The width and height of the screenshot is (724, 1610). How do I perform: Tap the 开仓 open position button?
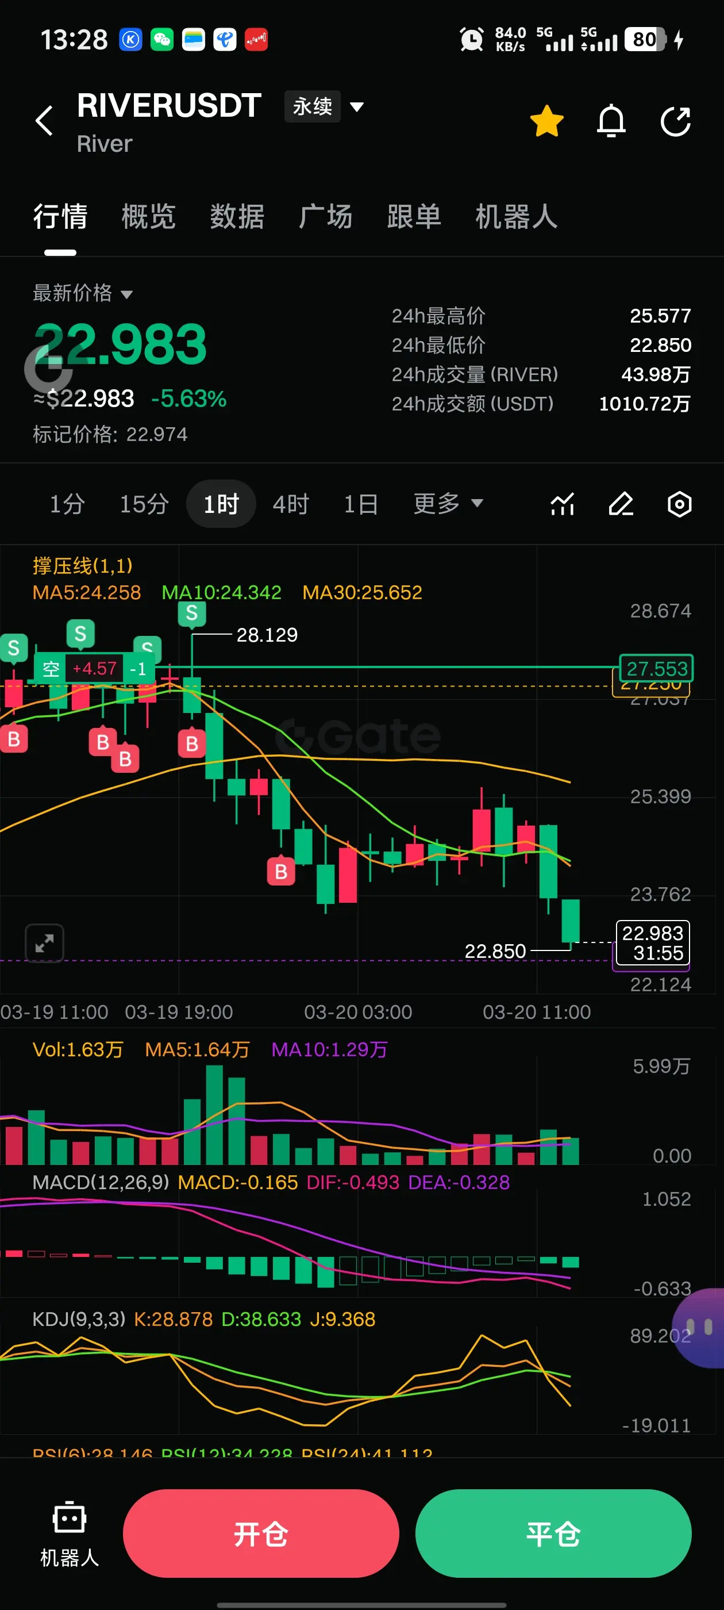click(261, 1533)
